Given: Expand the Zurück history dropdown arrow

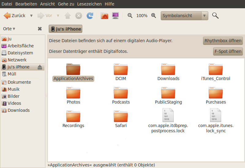Looking at the screenshot, I should point(31,16).
